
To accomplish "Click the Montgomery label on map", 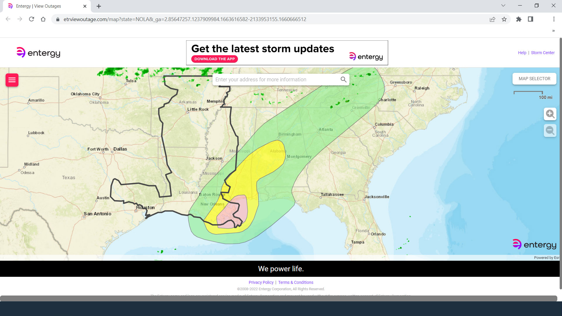I will tap(299, 157).
